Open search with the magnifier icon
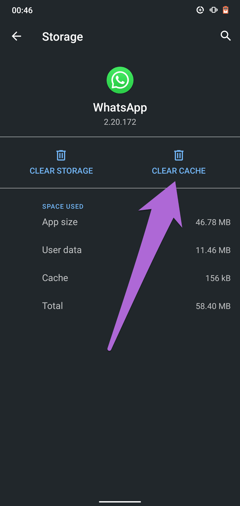Viewport: 240px width, 506px height. point(226,36)
